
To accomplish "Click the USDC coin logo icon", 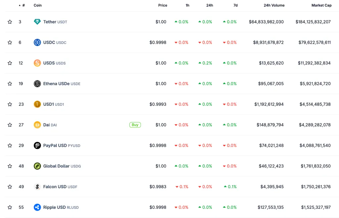I will 37,42.
